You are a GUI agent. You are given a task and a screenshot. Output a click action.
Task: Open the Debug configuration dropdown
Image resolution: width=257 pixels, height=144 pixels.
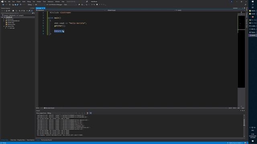coord(30,4)
